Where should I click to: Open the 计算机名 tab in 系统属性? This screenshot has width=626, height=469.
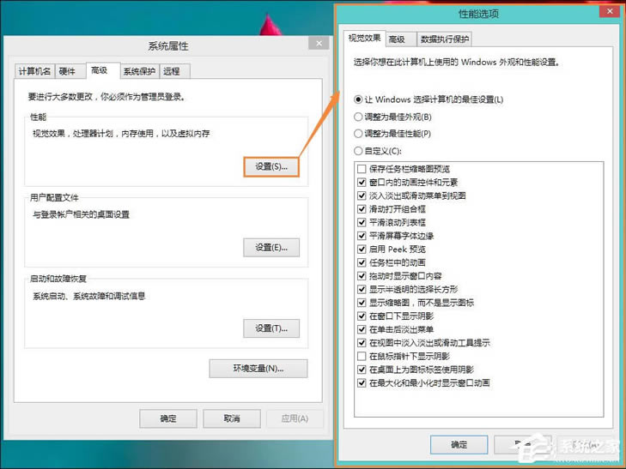click(34, 71)
